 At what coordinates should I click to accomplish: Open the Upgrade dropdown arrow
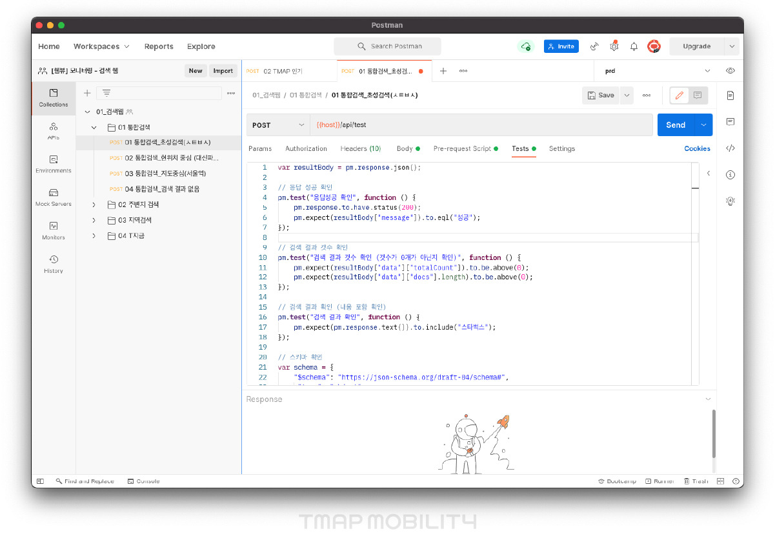pyautogui.click(x=732, y=46)
